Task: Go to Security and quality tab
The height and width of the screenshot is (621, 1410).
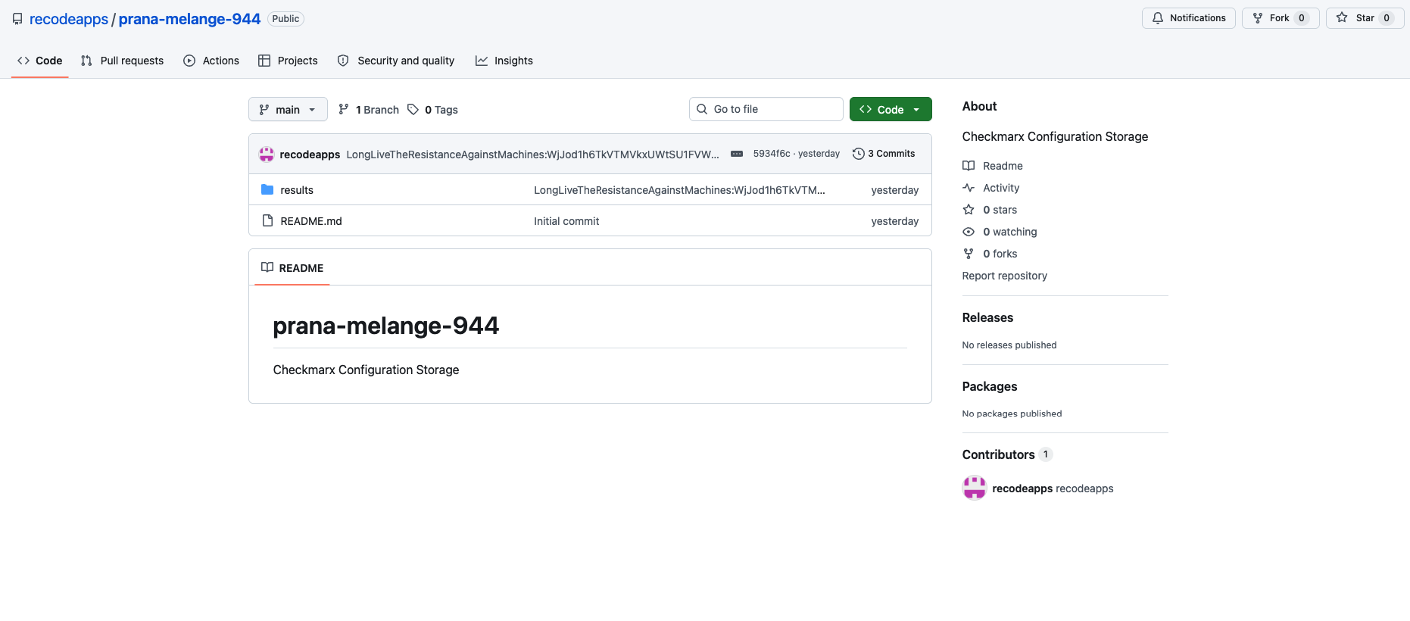Action: (x=396, y=61)
